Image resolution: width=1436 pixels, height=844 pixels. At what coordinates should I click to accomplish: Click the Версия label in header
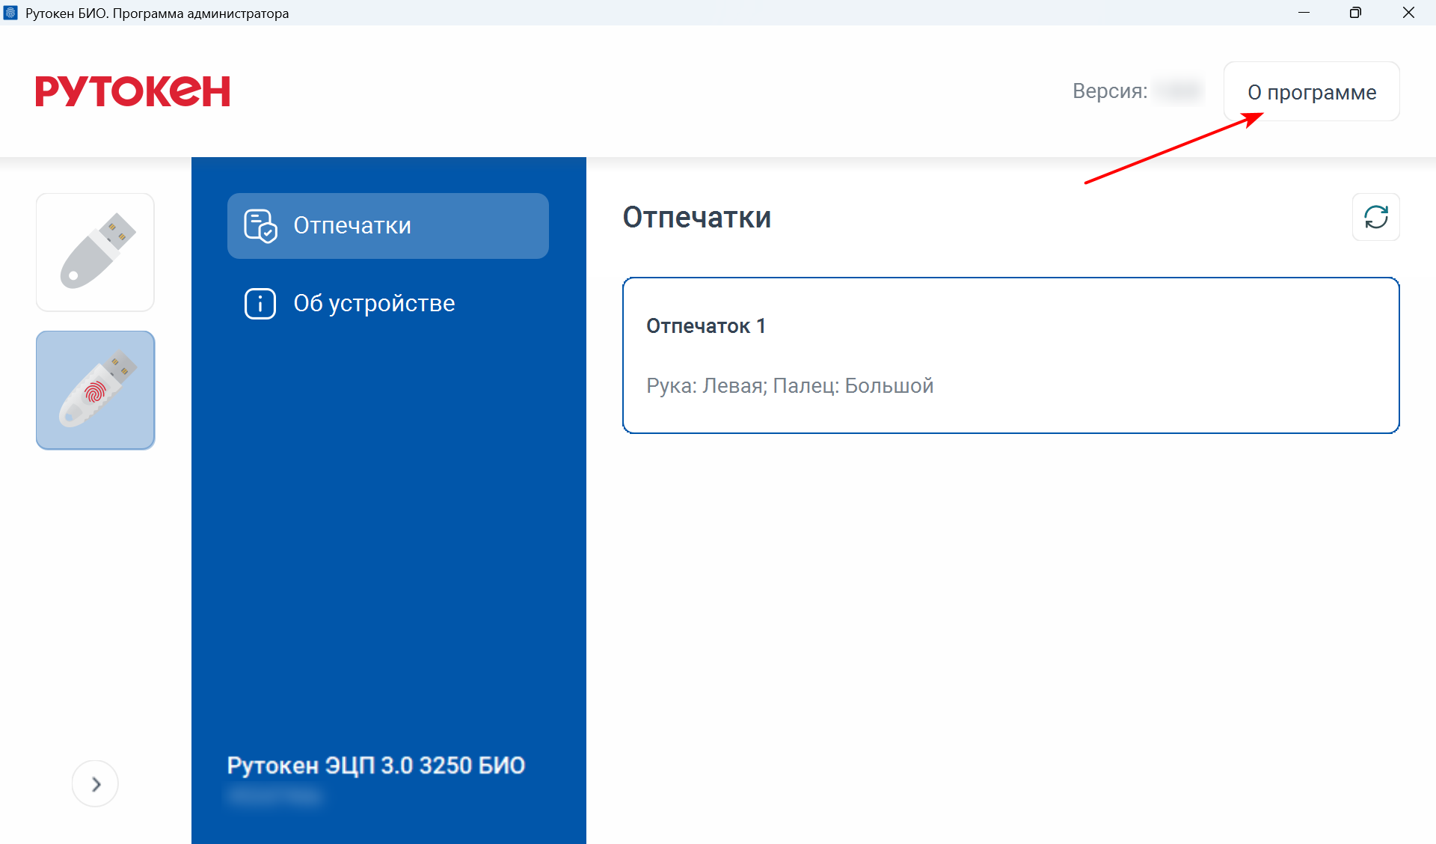click(x=1110, y=91)
